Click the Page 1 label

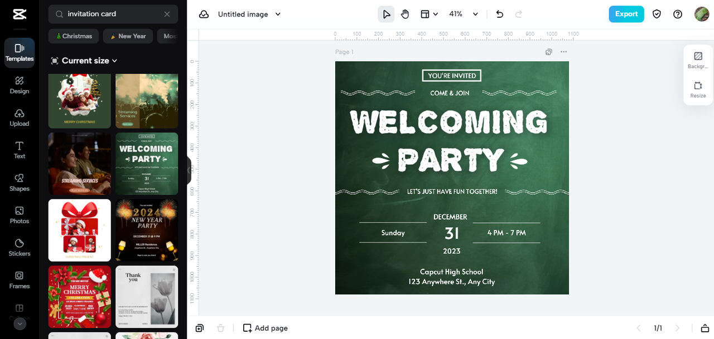[344, 52]
